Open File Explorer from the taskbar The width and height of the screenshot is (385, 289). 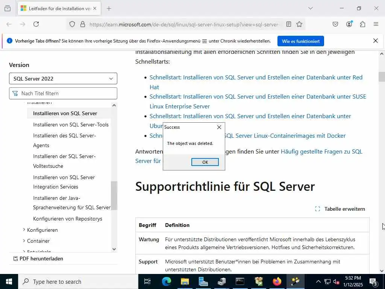click(x=185, y=281)
